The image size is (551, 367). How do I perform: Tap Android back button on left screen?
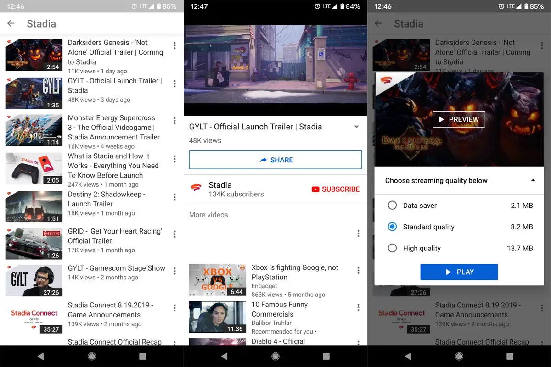coord(40,356)
